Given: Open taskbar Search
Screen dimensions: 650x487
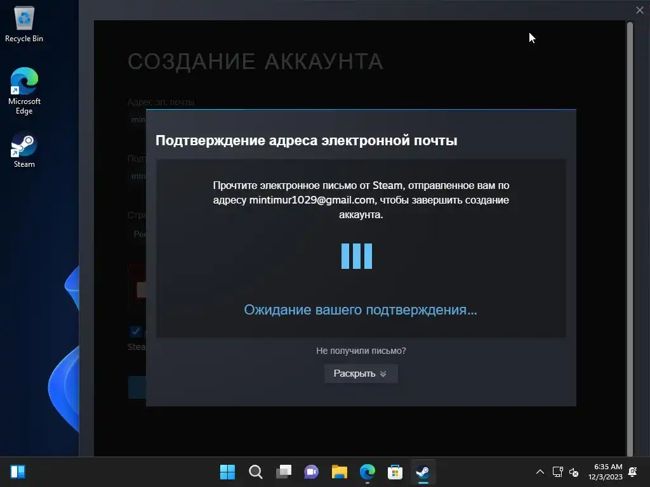Looking at the screenshot, I should point(255,472).
